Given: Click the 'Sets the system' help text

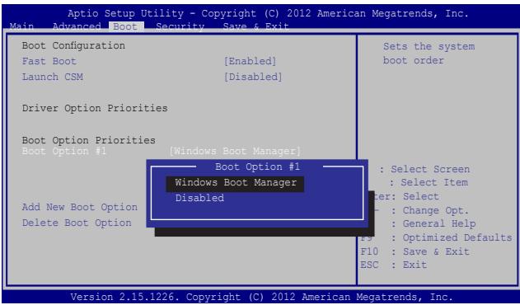Looking at the screenshot, I should 429,46.
